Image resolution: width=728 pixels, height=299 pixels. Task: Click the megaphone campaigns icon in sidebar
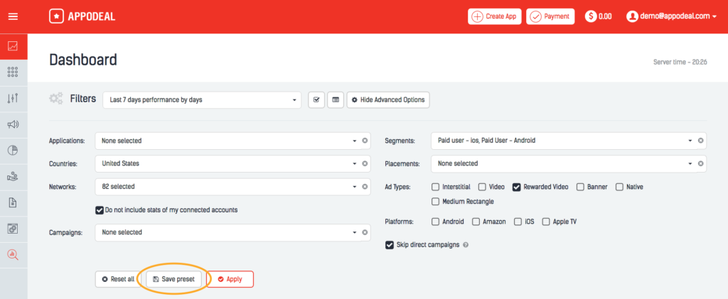[13, 124]
